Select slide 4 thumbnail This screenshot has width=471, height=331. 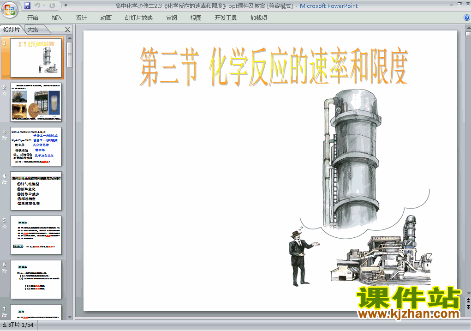tap(36, 191)
